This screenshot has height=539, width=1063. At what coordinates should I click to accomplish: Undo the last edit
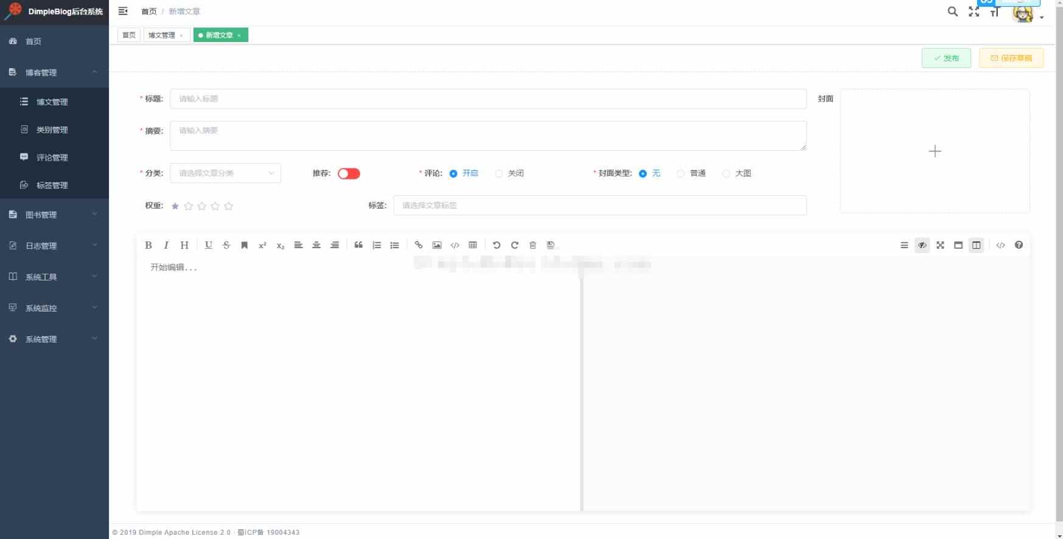(497, 245)
